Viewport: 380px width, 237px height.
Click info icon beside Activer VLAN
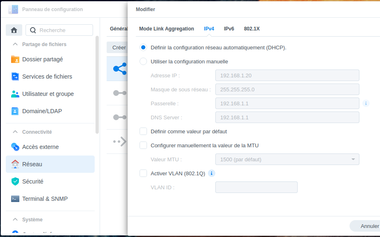(x=212, y=173)
